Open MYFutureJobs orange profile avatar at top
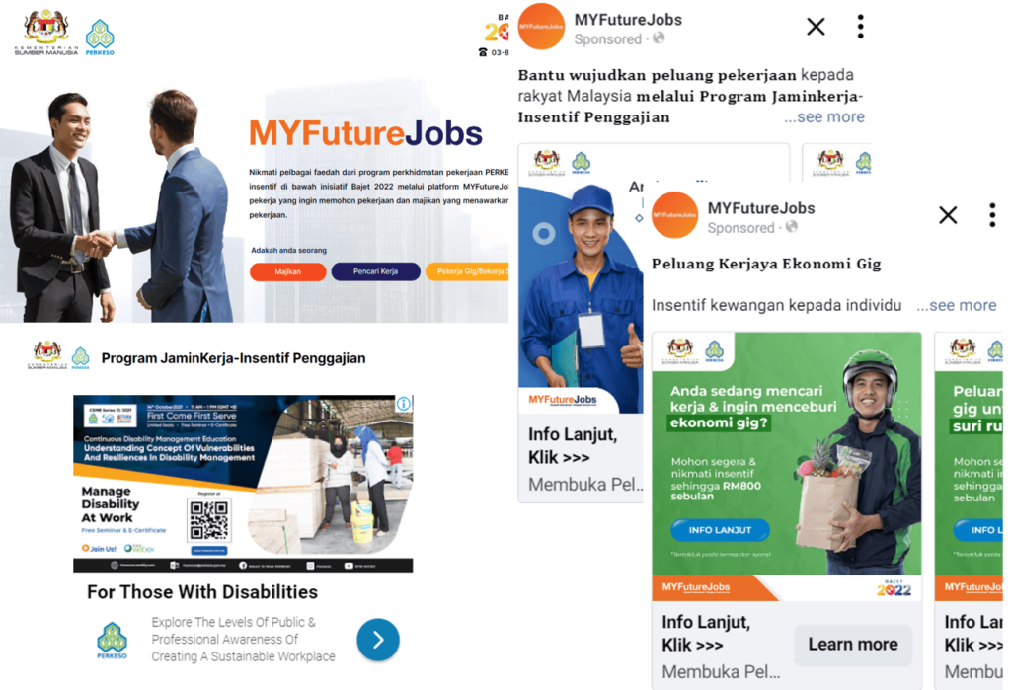This screenshot has width=1011, height=690. [542, 27]
